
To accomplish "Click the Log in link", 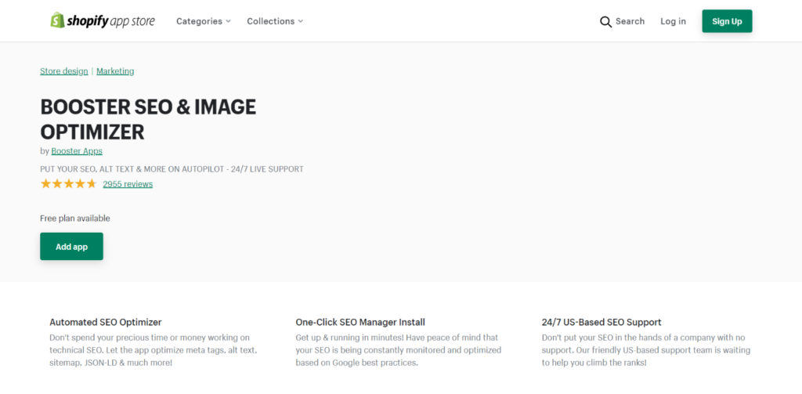I will pyautogui.click(x=673, y=21).
